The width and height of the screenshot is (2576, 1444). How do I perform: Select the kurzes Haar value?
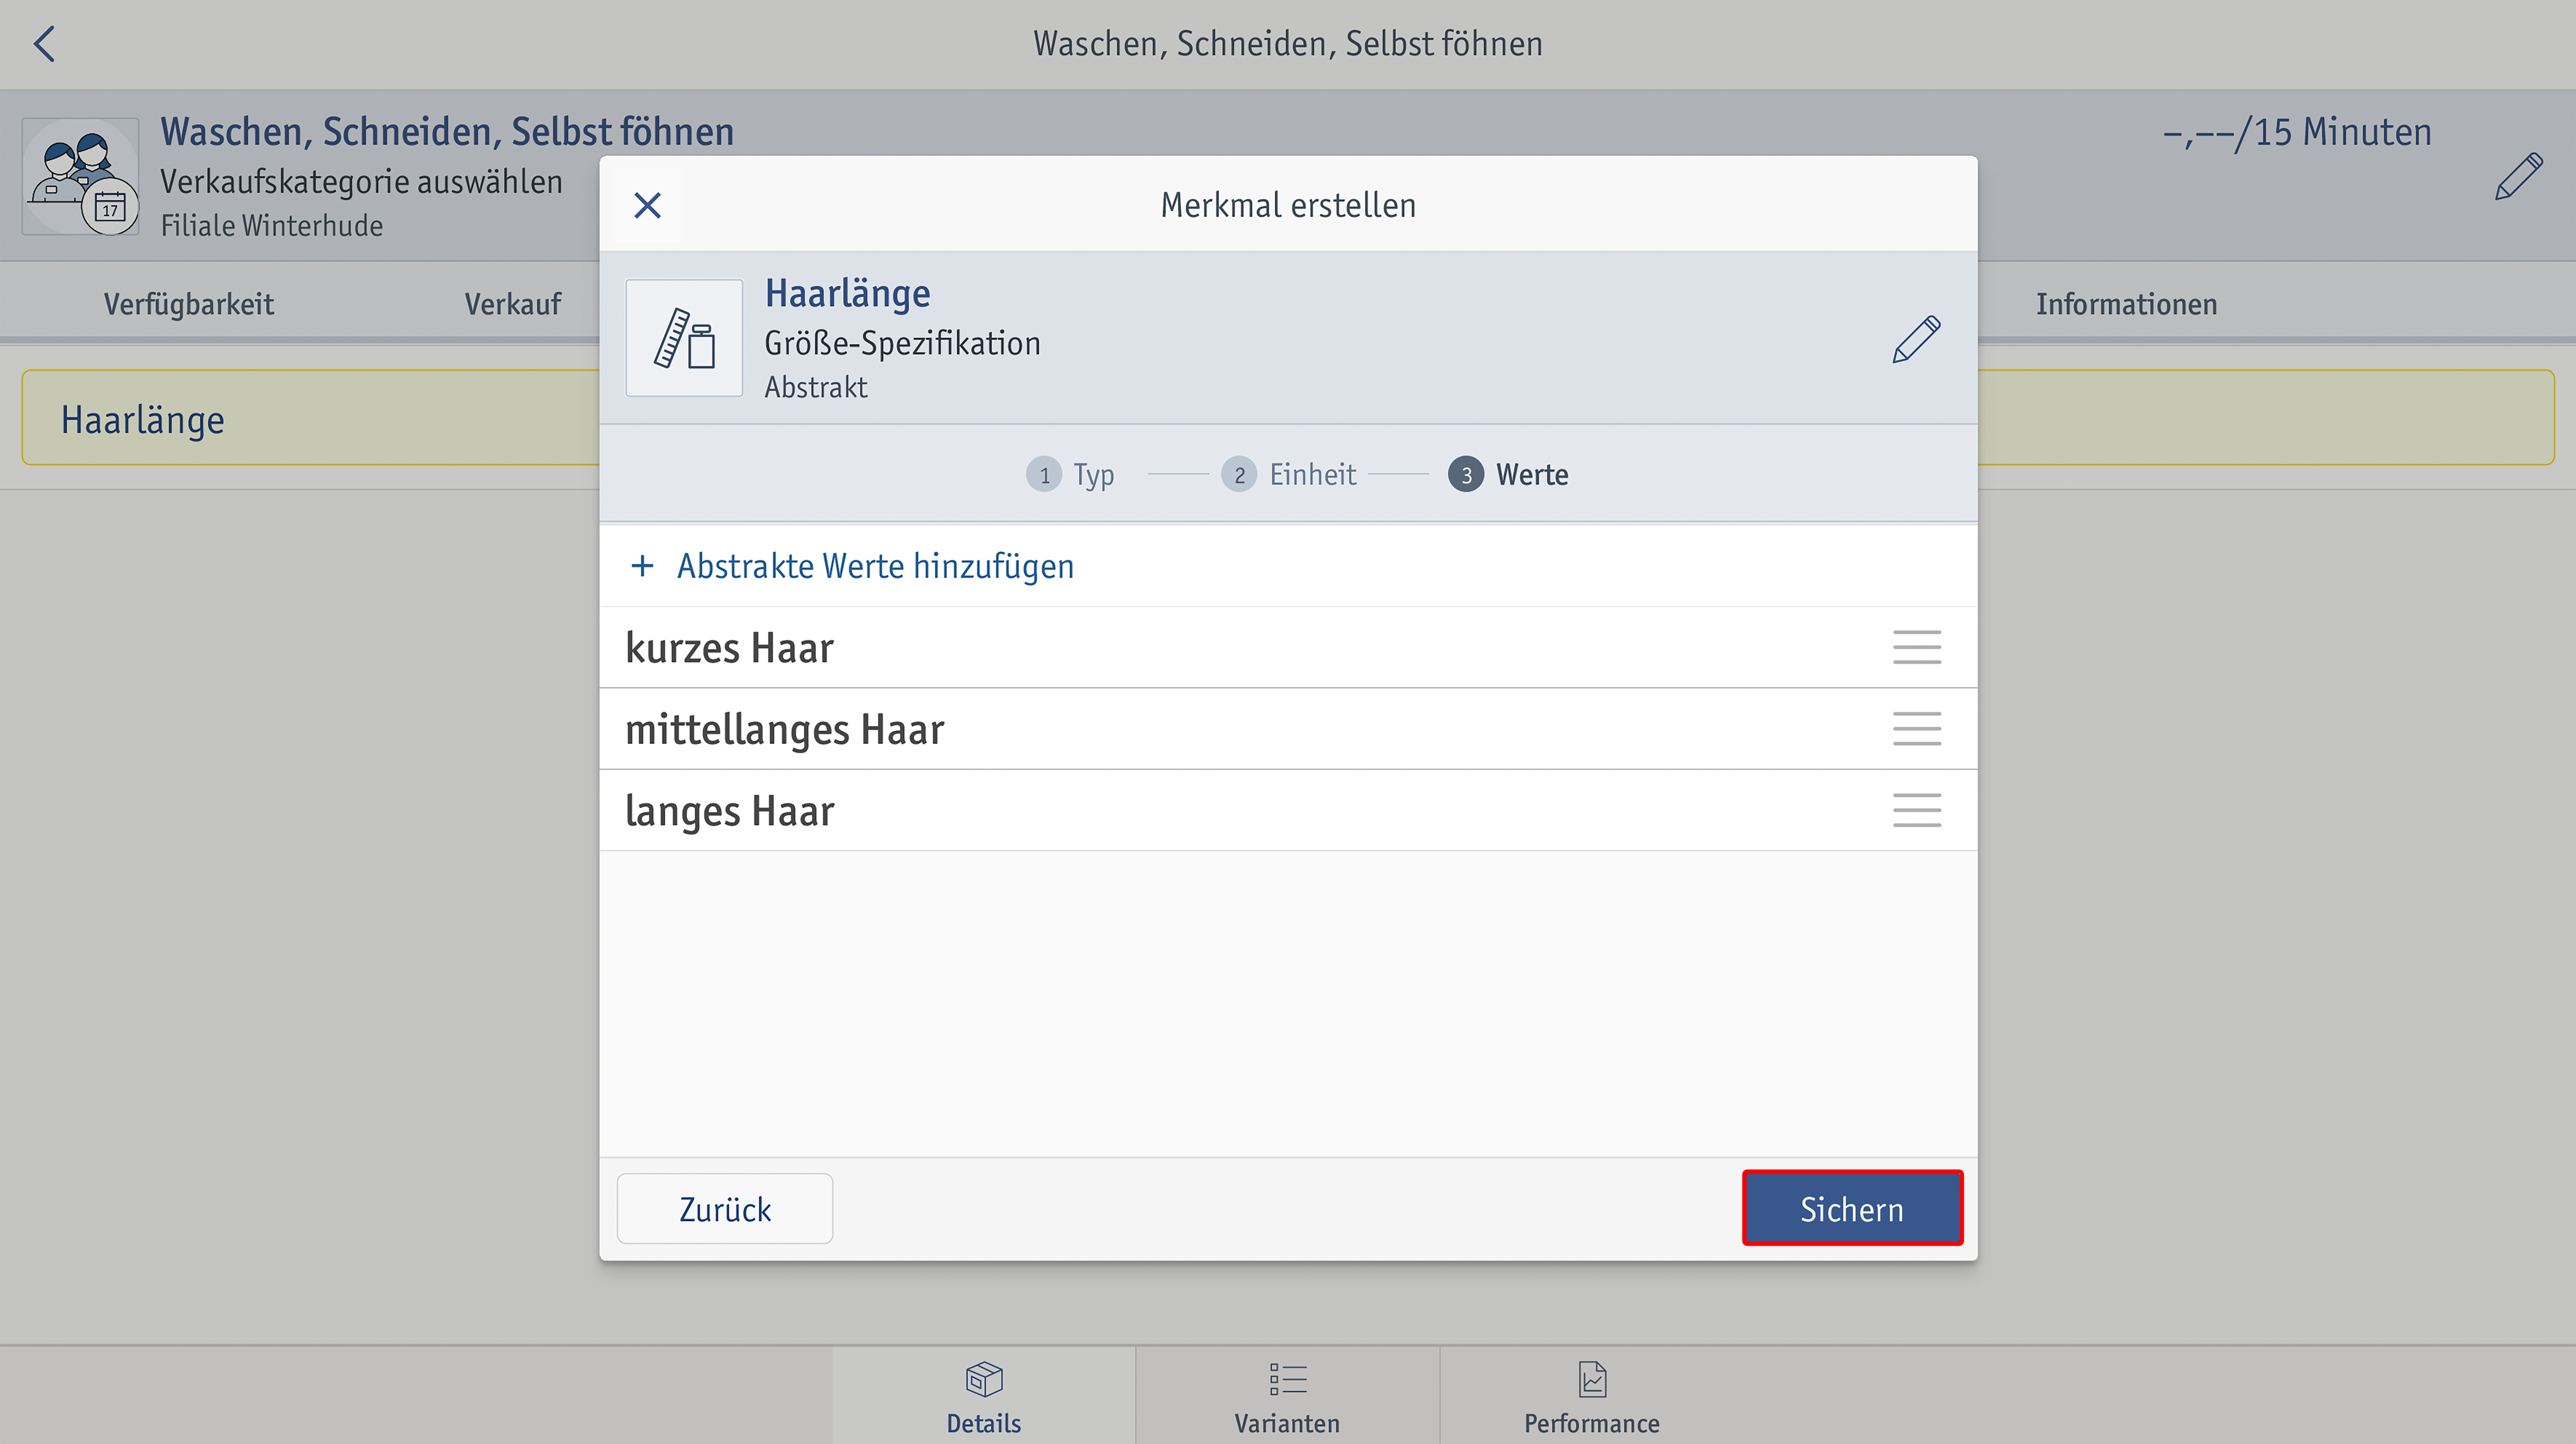coord(1288,648)
